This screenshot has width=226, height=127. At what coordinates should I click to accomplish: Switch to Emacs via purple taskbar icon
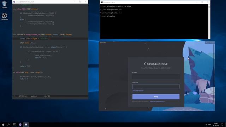[x=20, y=125]
